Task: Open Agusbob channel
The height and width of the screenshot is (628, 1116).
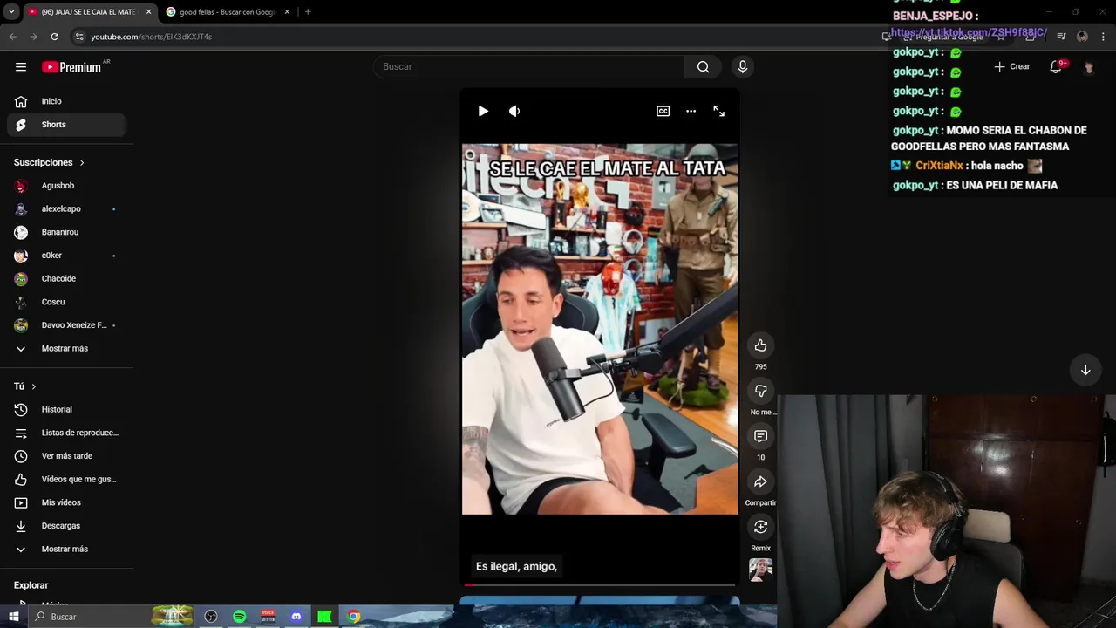Action: click(66, 186)
